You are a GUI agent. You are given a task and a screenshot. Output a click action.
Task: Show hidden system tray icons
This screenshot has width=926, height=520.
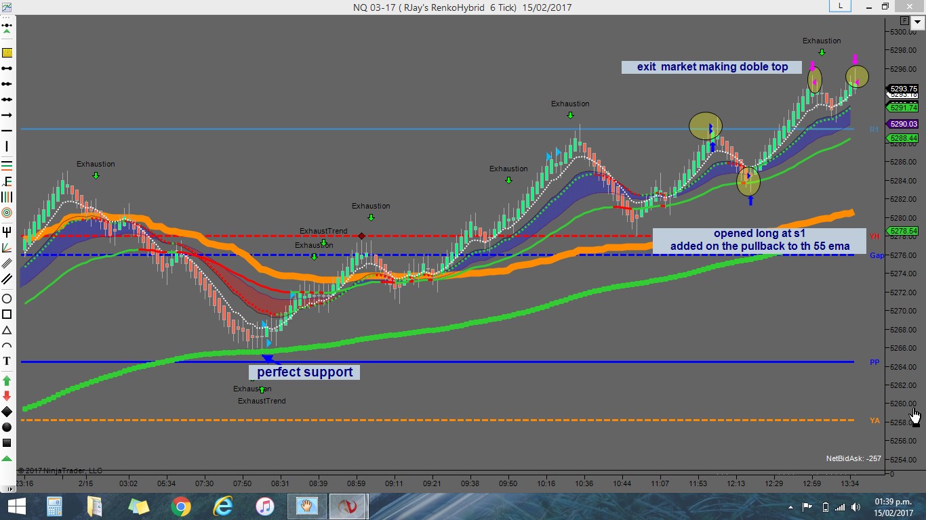pyautogui.click(x=790, y=506)
